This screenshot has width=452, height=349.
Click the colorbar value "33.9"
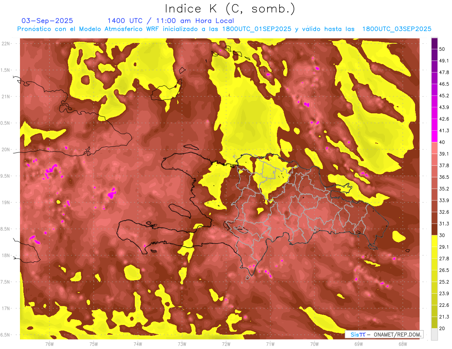(444, 200)
